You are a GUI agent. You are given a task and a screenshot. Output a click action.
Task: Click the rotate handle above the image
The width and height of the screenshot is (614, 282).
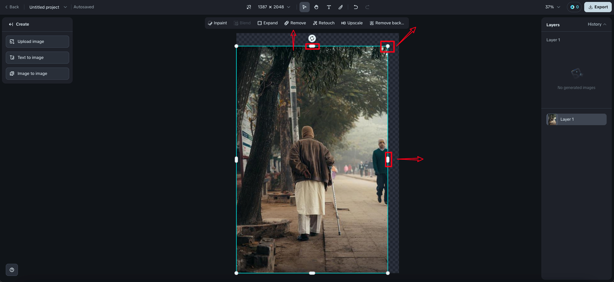pos(312,38)
